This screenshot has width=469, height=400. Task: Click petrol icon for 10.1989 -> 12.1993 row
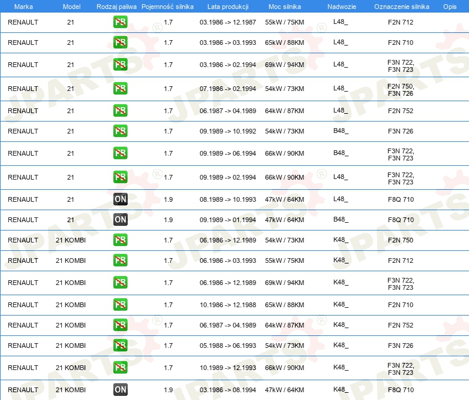tap(120, 368)
